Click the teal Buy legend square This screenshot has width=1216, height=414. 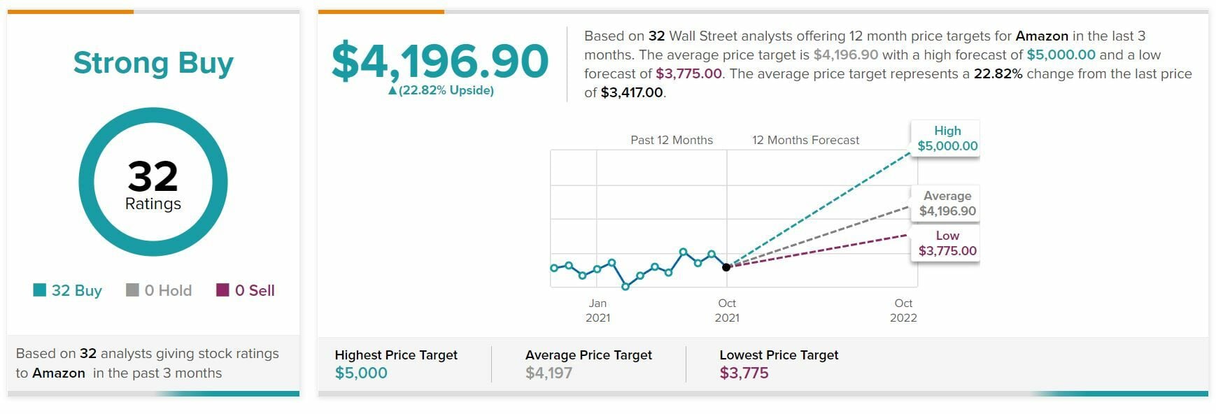(40, 290)
